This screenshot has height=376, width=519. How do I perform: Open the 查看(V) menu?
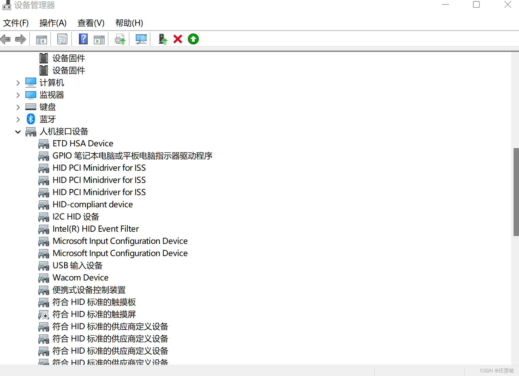click(x=91, y=23)
